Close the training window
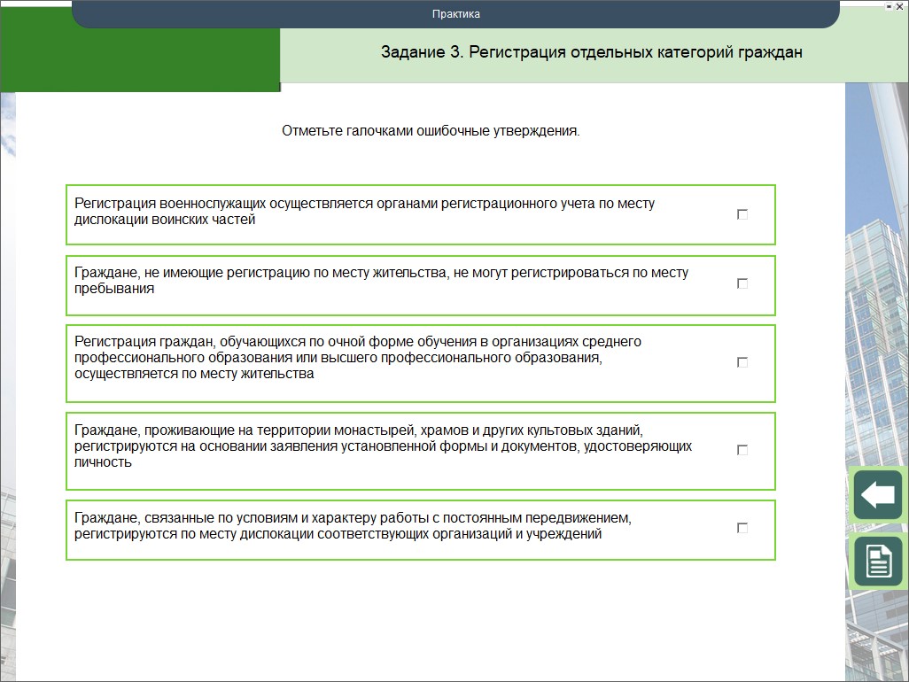Screen dimensions: 909x682 [x=900, y=5]
